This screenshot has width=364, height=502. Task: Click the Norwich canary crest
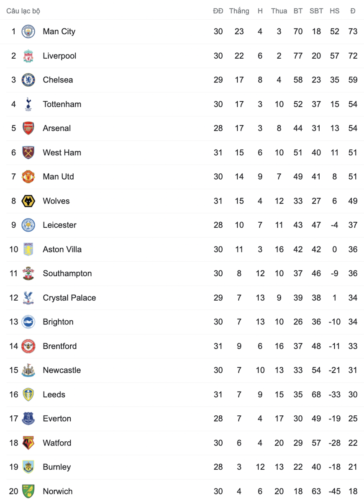pyautogui.click(x=28, y=491)
